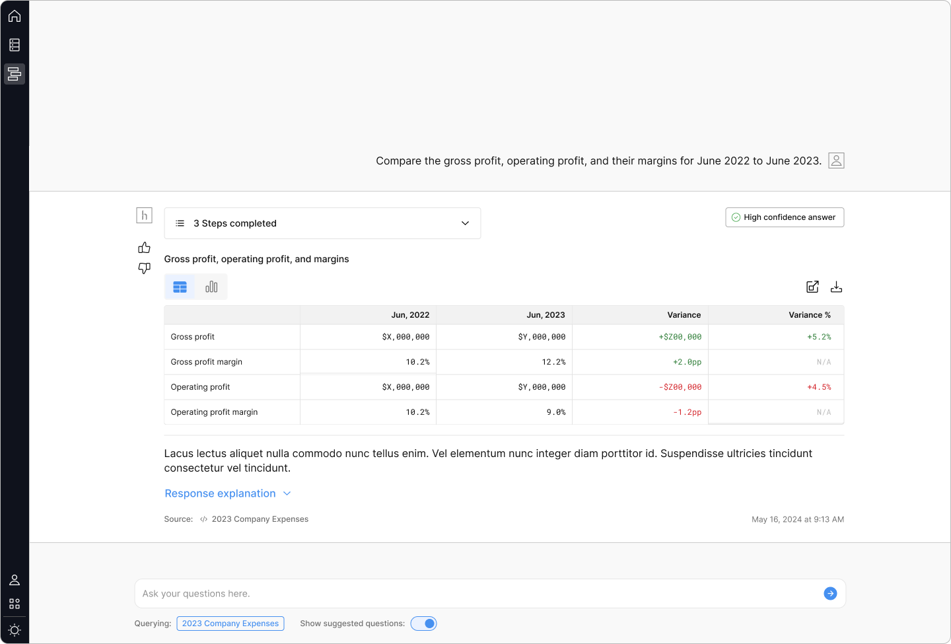This screenshot has height=644, width=951.
Task: Download the results table
Action: (x=836, y=287)
